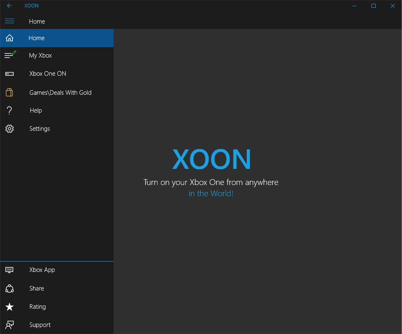Image resolution: width=402 pixels, height=334 pixels.
Task: Click the back arrow in title bar
Action: tap(10, 6)
